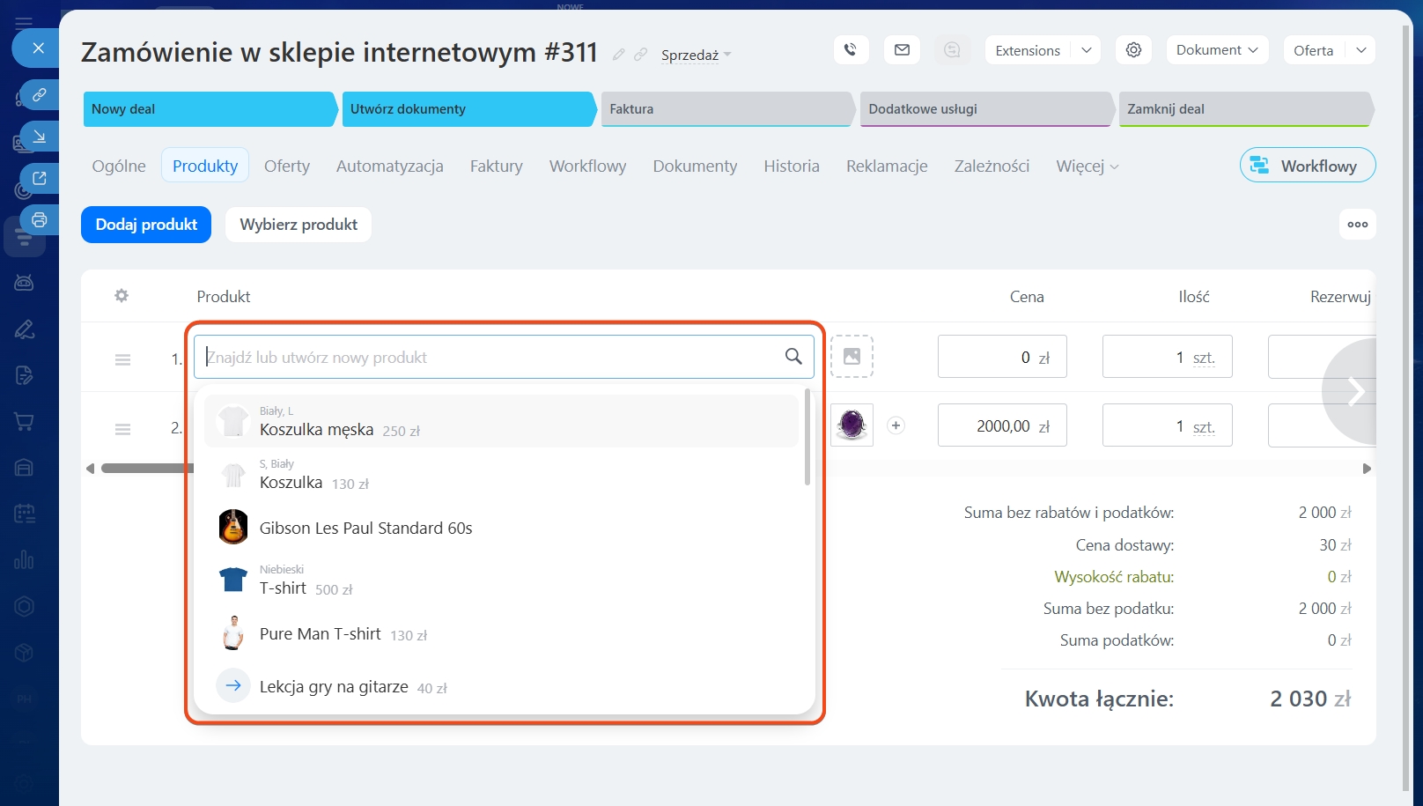Click the pencil edit title icon
Image resolution: width=1423 pixels, height=806 pixels.
(x=619, y=55)
